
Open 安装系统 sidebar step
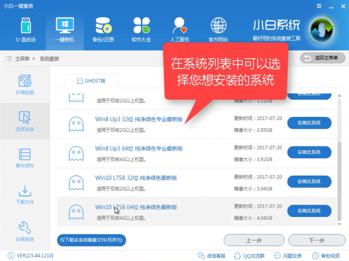click(25, 230)
